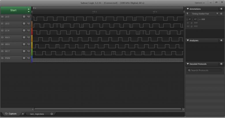Add a new annotation with plus button

click(221, 9)
